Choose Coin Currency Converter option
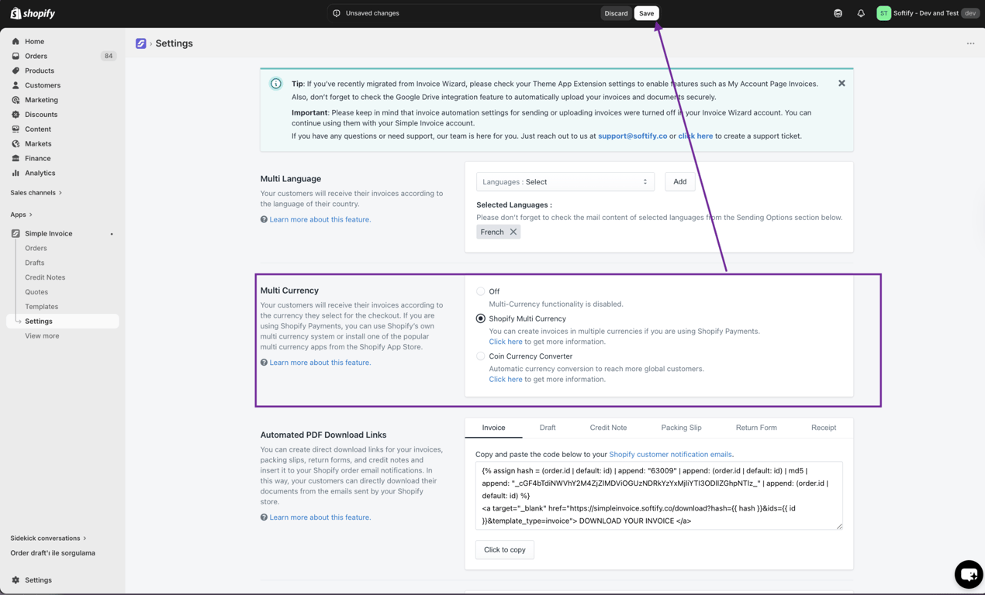This screenshot has width=985, height=595. 481,356
